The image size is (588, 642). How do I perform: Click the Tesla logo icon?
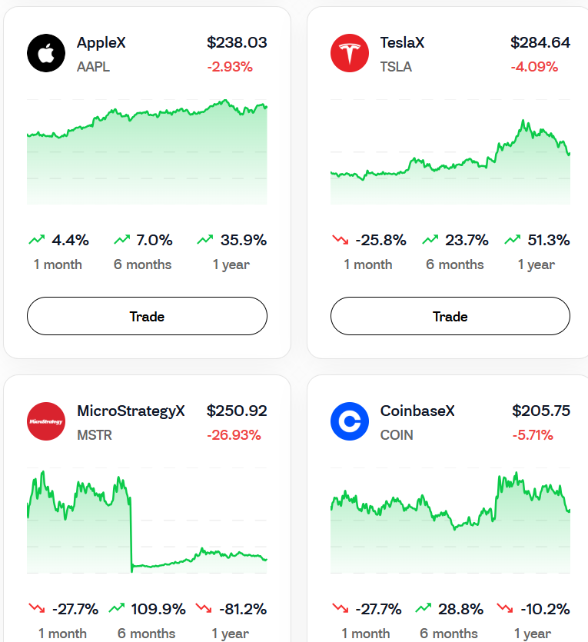pyautogui.click(x=350, y=53)
